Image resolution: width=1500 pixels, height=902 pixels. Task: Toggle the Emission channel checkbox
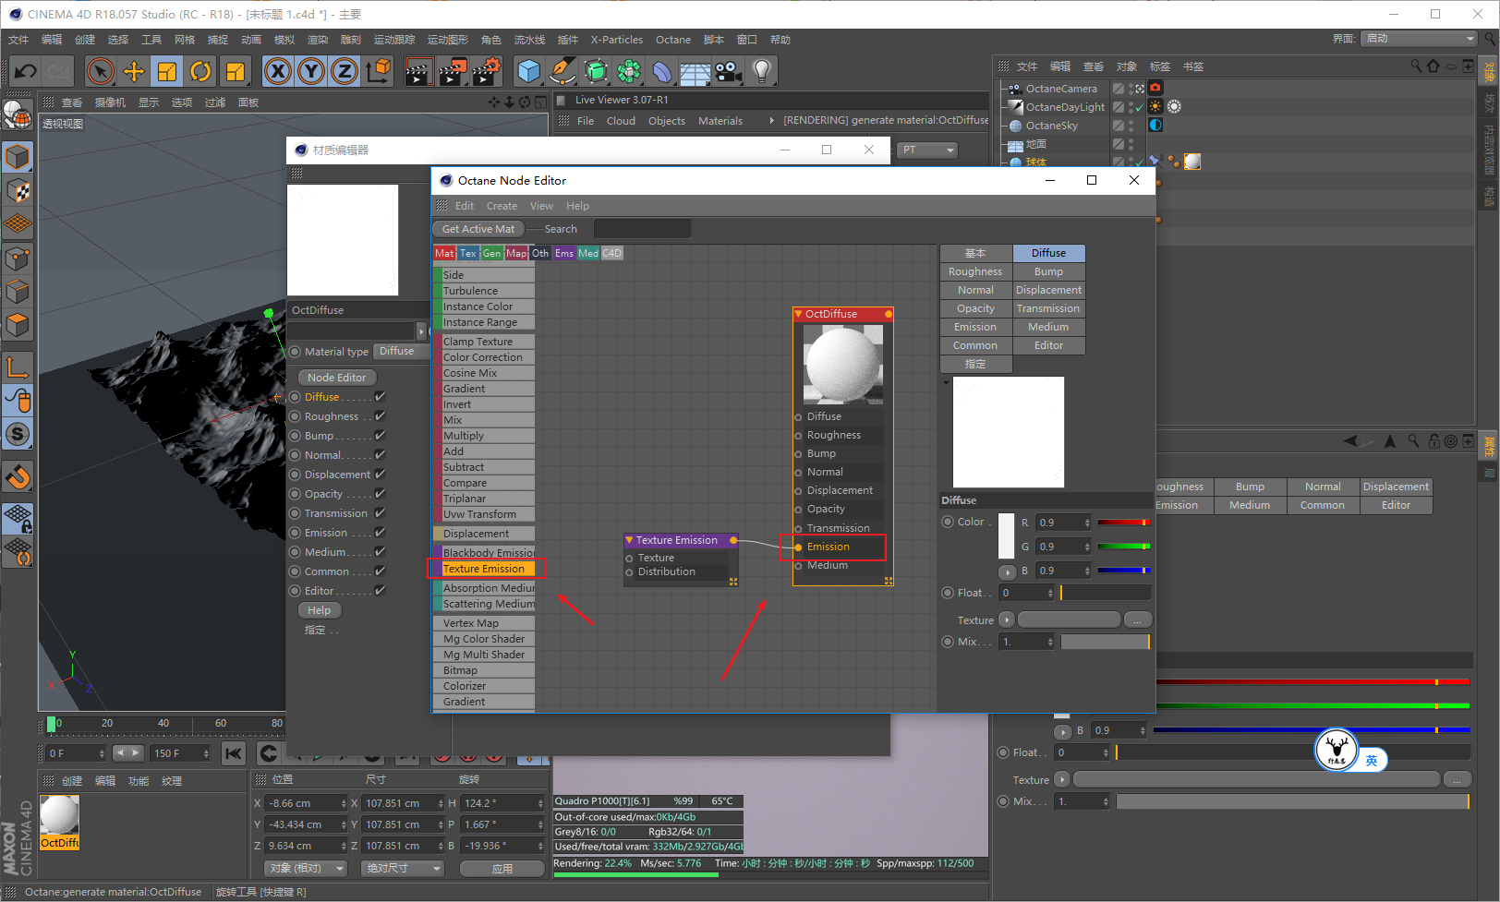380,533
